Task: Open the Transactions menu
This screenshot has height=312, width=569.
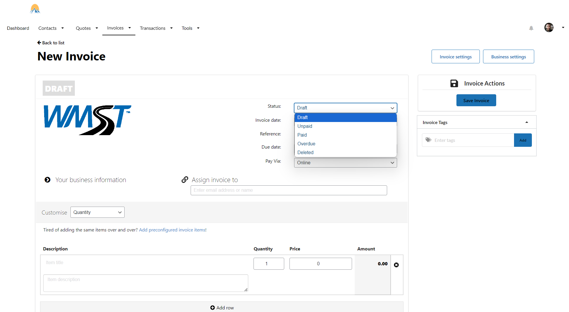Action: 156,28
